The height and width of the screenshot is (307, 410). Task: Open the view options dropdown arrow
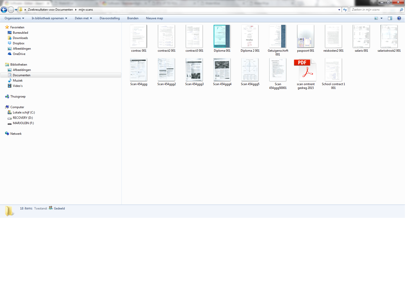[381, 18]
